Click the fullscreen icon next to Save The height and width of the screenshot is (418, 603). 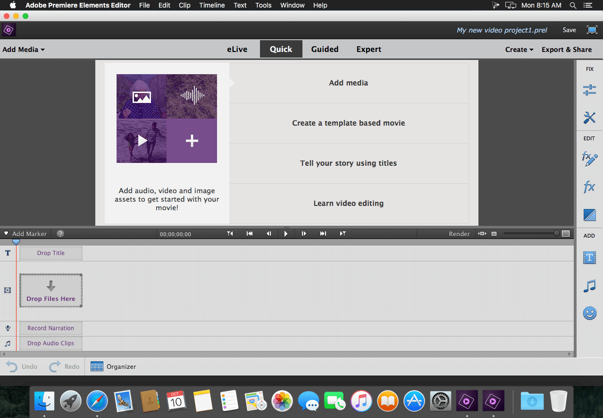coord(592,30)
